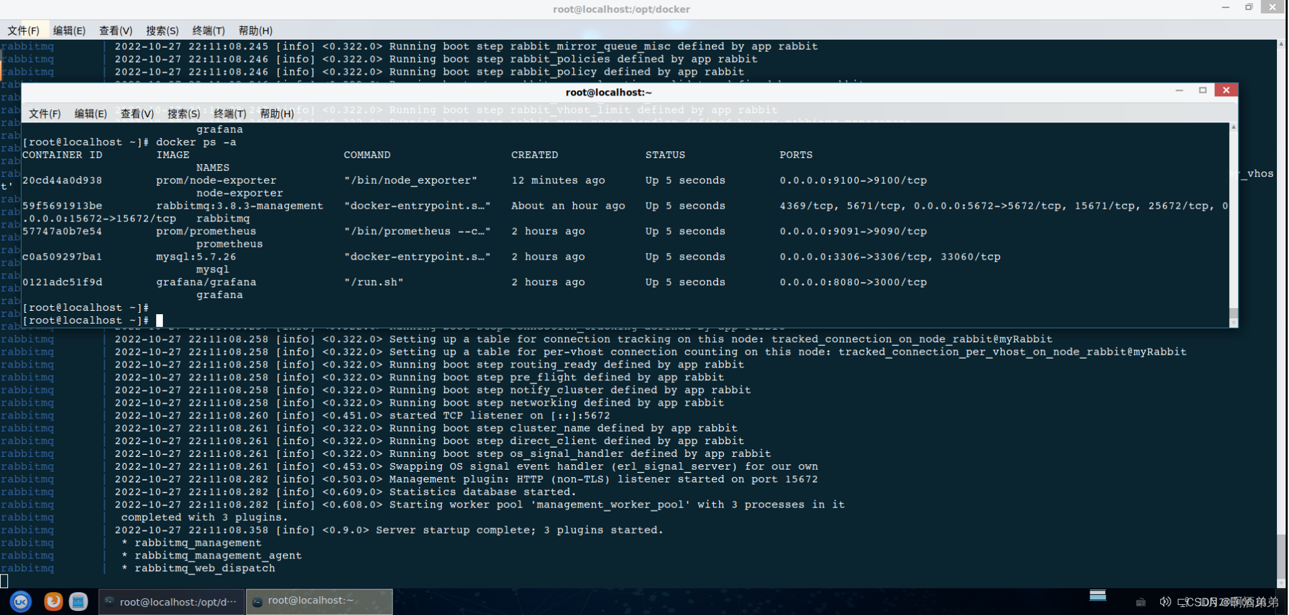This screenshot has height=615, width=1289.
Task: Click container ID c0a509297ba1
Action: pyautogui.click(x=62, y=257)
